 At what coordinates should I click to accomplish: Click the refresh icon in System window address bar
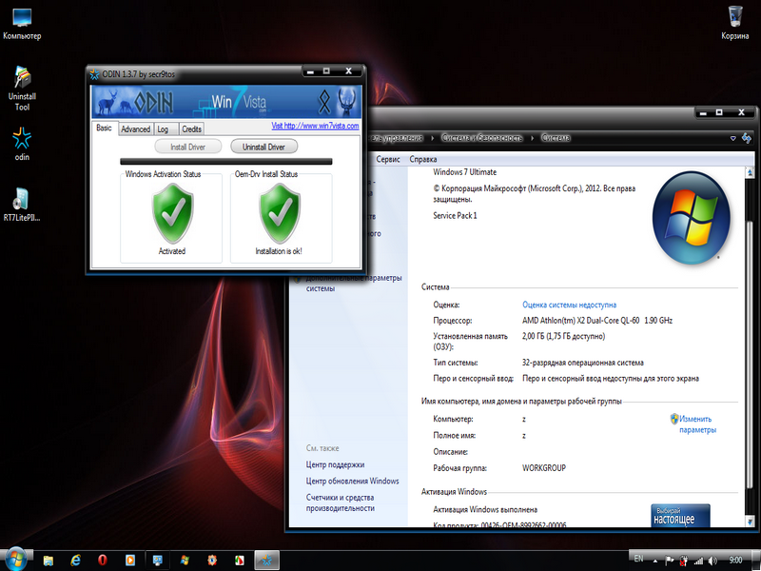(747, 138)
